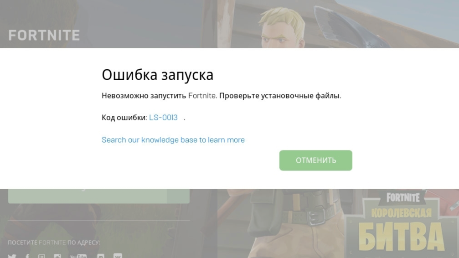Click the ПОСЕТИТЕ FORTNITE ПО АДРЕСУ text

pos(54,243)
